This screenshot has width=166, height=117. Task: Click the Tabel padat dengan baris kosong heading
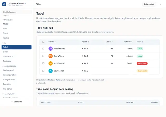pos(55,89)
